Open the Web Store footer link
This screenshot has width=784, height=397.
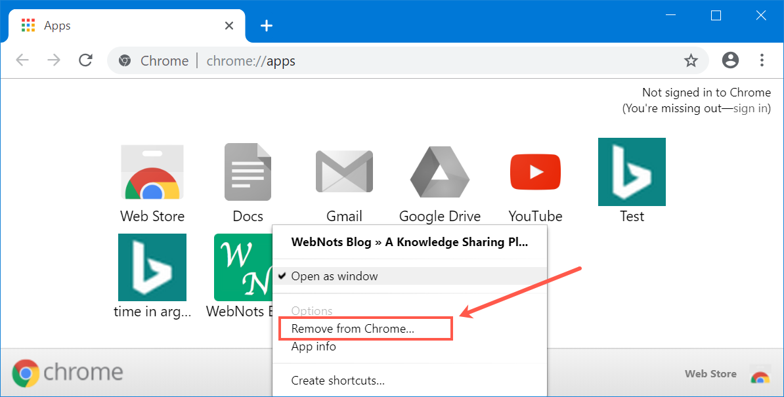(x=710, y=374)
